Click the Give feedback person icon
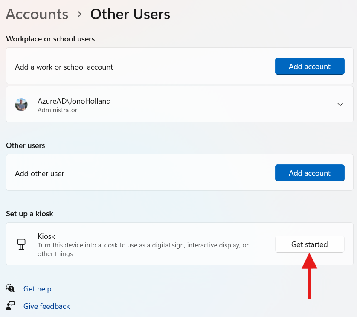Screen dimensions: 357x317 coord(11,305)
